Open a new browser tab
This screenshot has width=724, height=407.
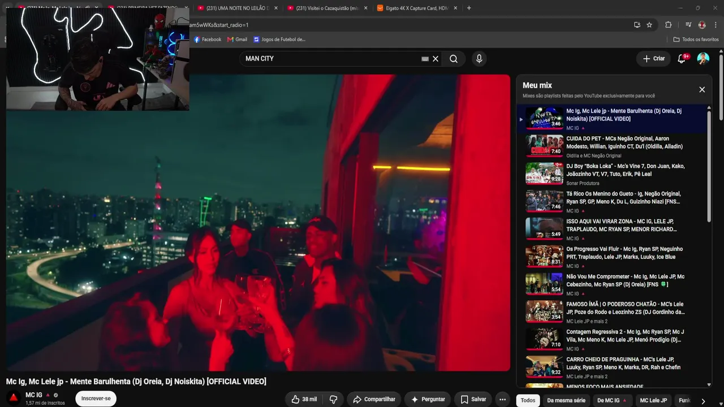469,8
